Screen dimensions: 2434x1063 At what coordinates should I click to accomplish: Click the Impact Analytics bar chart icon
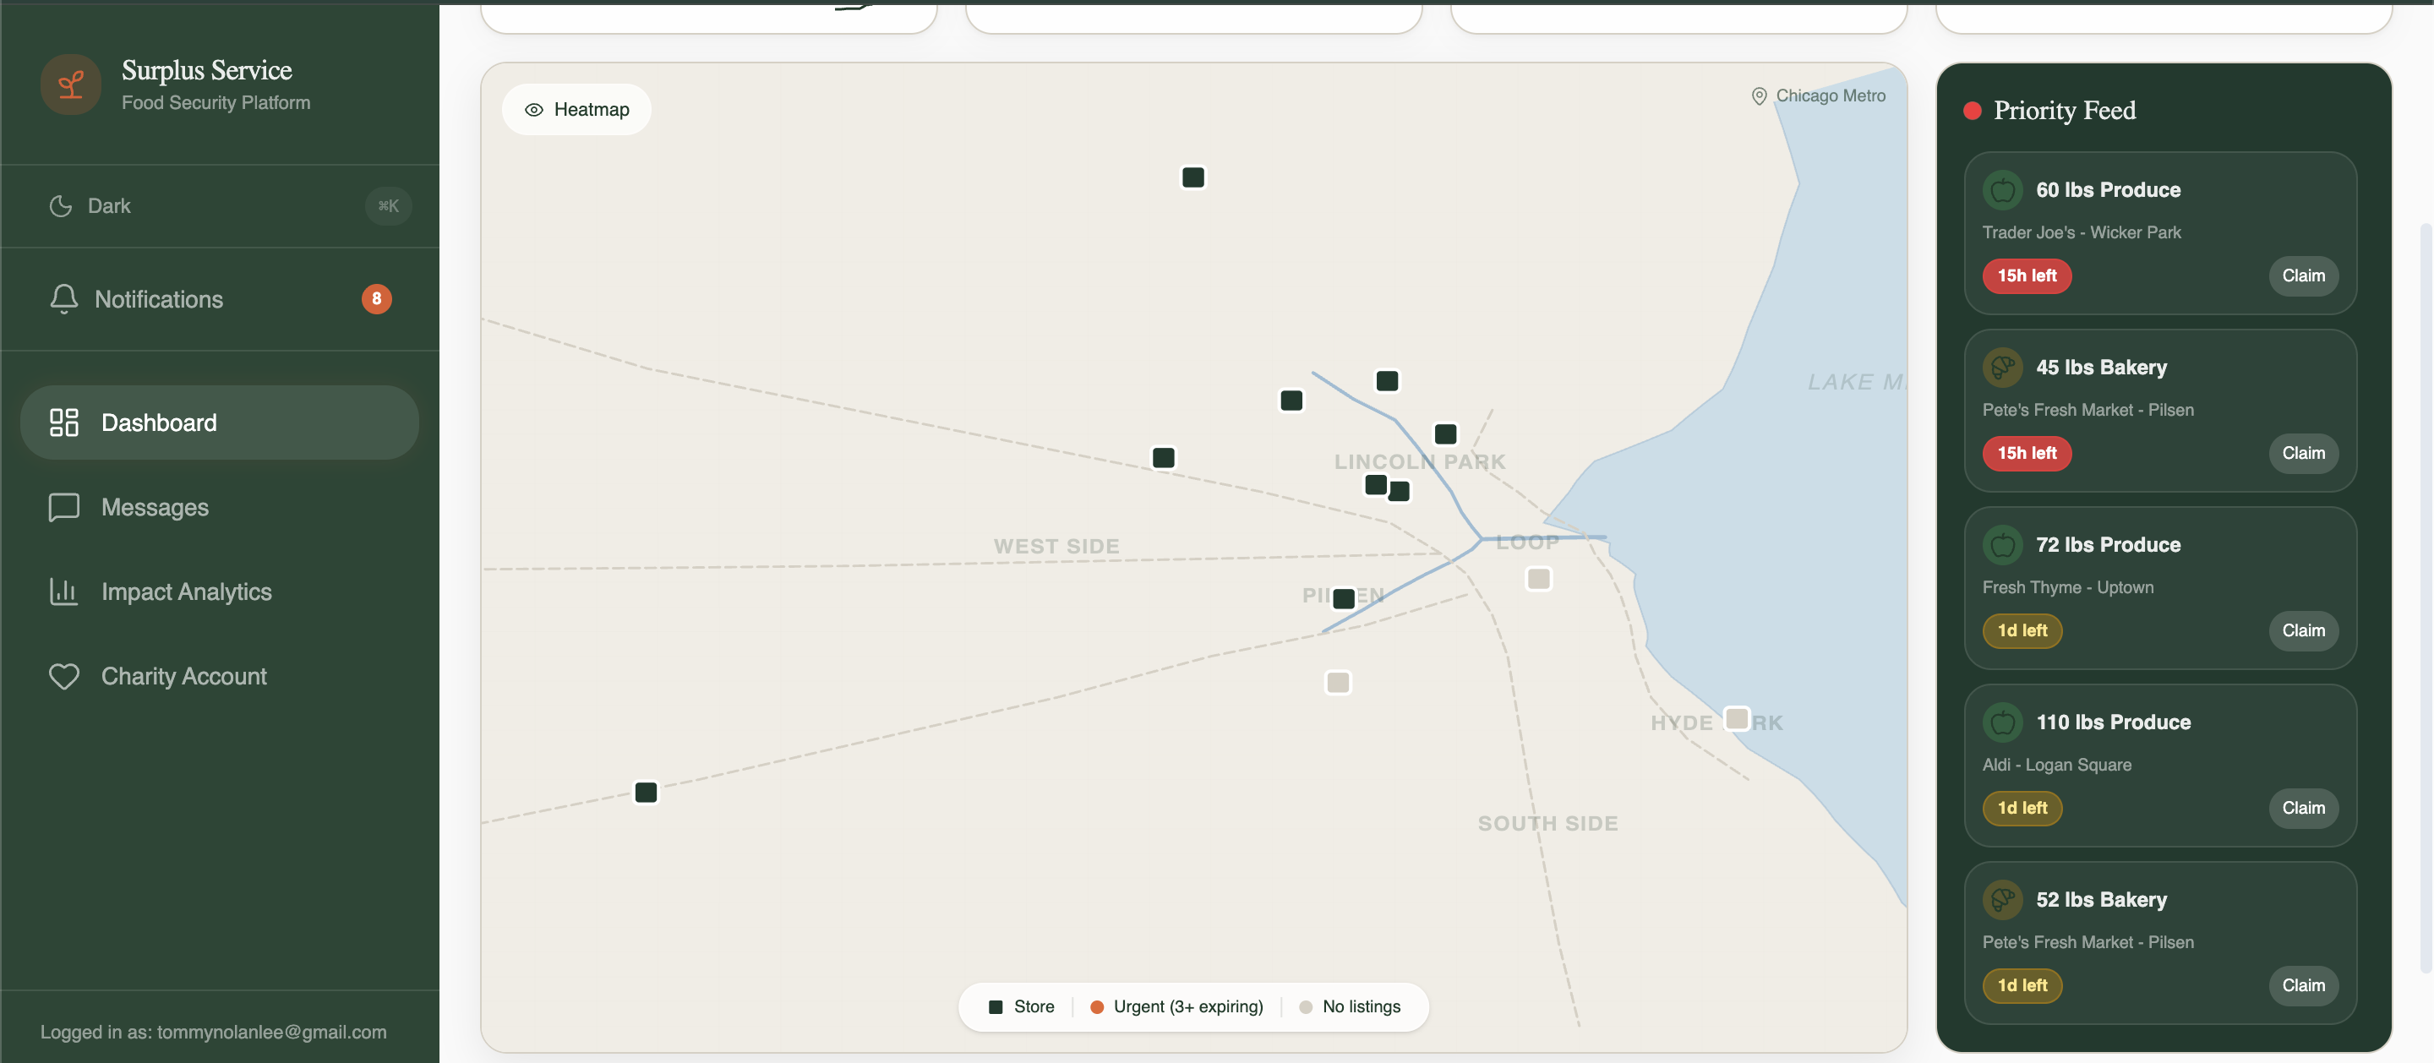tap(63, 591)
